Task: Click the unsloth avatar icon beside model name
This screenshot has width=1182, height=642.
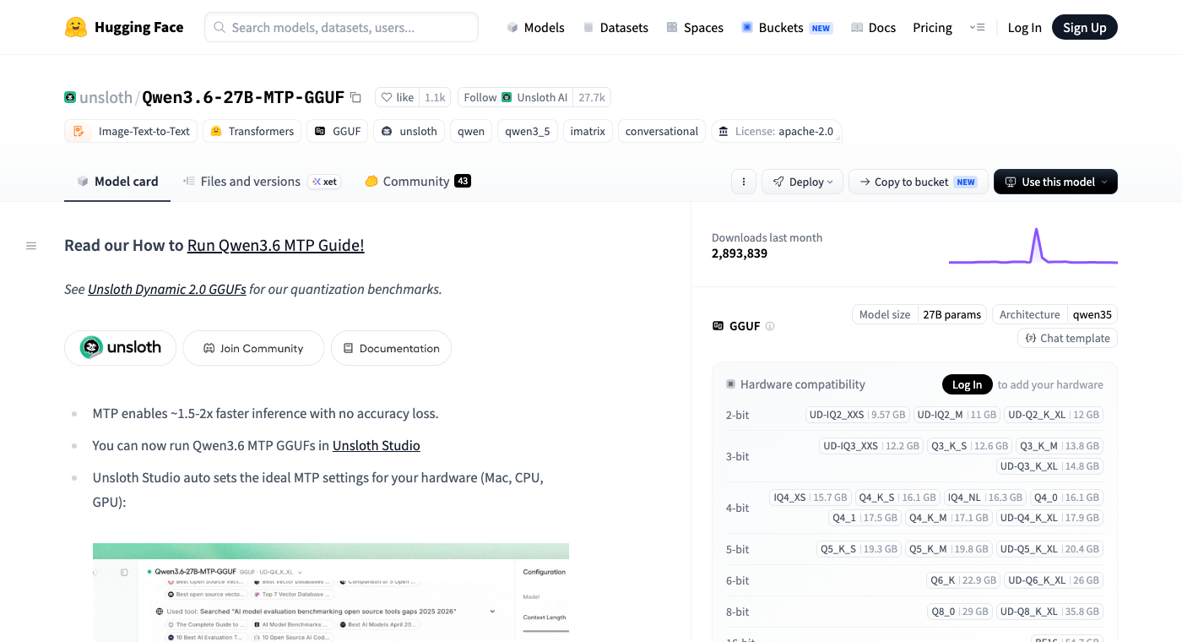Action: (70, 97)
